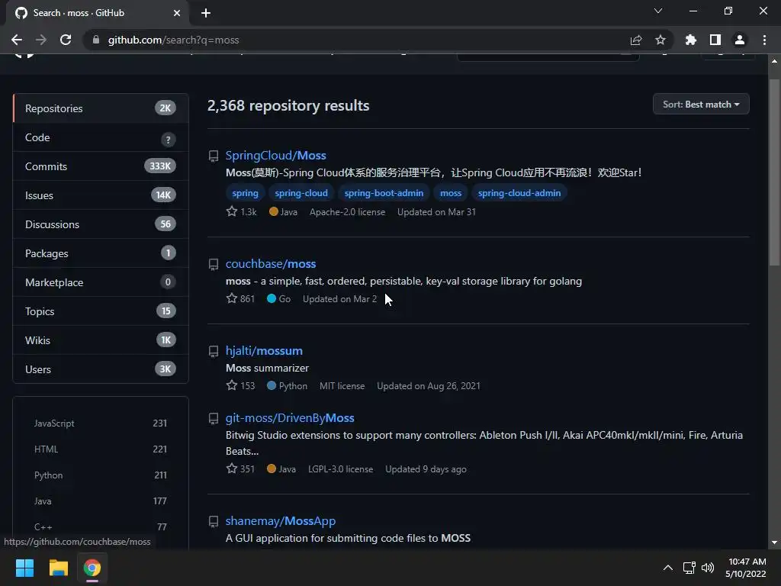
Task: Click the 1.3k star count for SpringCloud/Moss
Action: click(x=242, y=212)
